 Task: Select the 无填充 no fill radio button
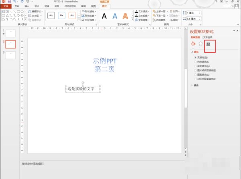[195, 57]
